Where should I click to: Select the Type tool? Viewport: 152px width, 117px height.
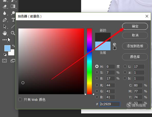[x=13, y=20]
